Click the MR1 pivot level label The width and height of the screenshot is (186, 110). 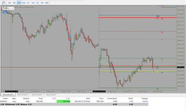click(158, 16)
